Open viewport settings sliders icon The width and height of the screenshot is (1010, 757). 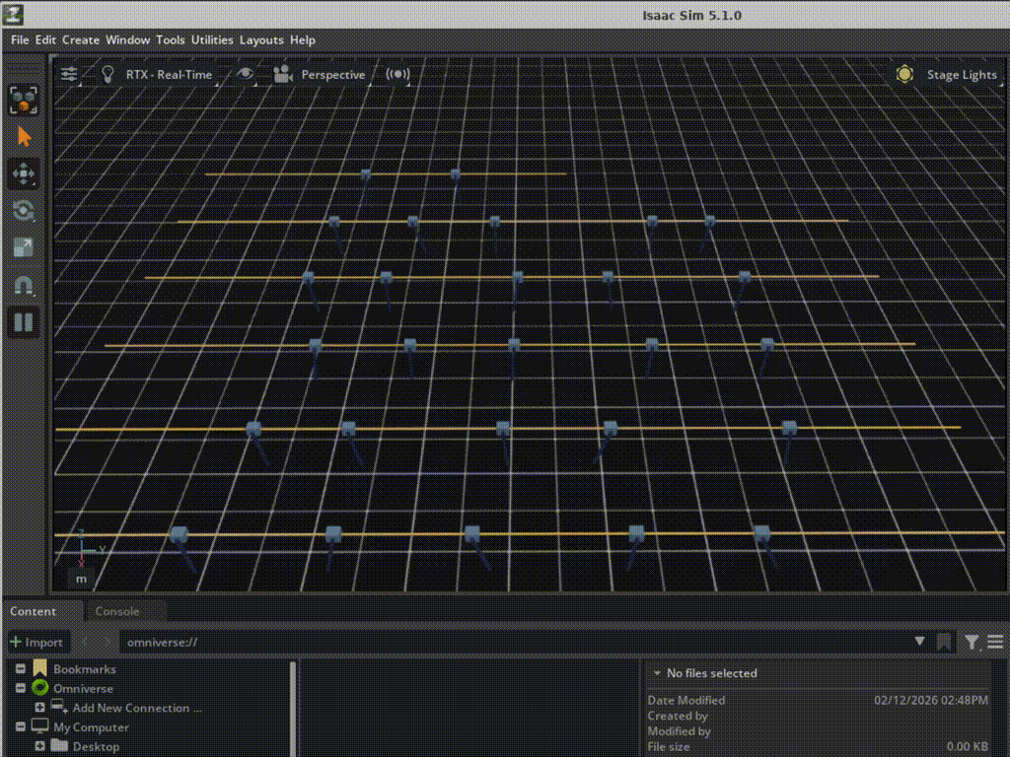(70, 75)
